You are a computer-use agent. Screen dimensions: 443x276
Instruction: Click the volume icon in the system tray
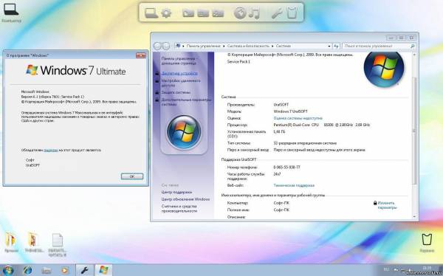pyautogui.click(x=410, y=270)
